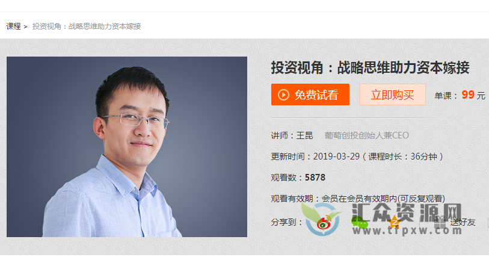This screenshot has width=489, height=263.
Task: Open the instructor photo thumbnail
Action: 127,147
